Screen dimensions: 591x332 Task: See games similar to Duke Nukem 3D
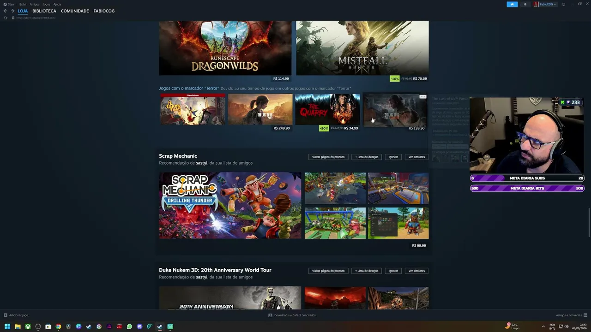(x=416, y=271)
